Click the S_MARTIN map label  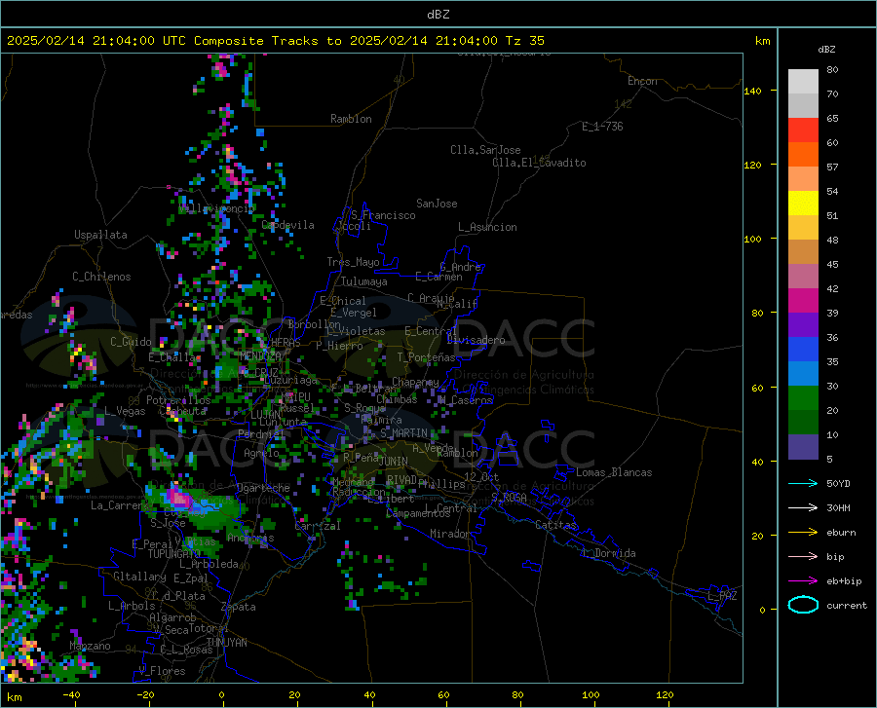[x=403, y=433]
